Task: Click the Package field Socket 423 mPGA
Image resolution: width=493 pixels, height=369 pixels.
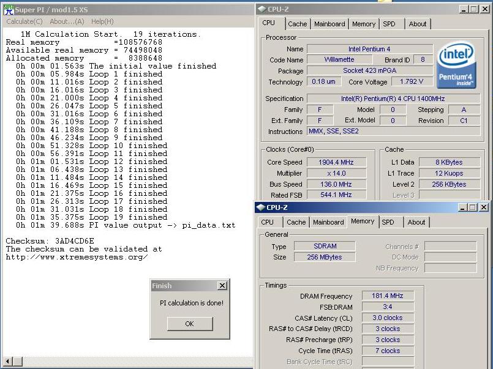Action: click(370, 70)
